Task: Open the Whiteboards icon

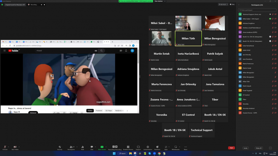Action: click(175, 147)
